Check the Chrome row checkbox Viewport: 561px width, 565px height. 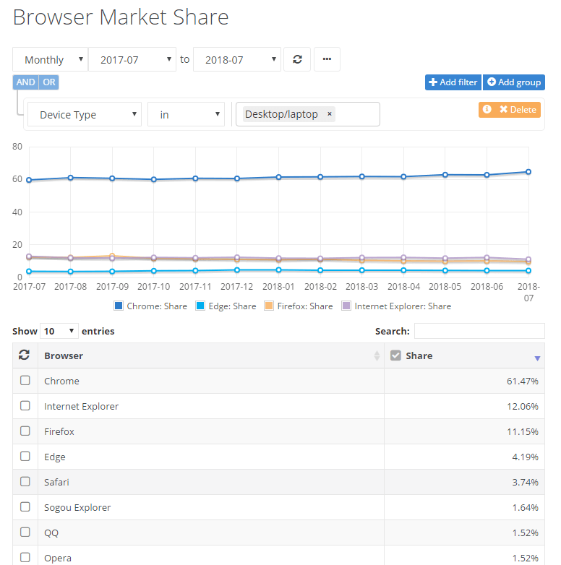[25, 381]
